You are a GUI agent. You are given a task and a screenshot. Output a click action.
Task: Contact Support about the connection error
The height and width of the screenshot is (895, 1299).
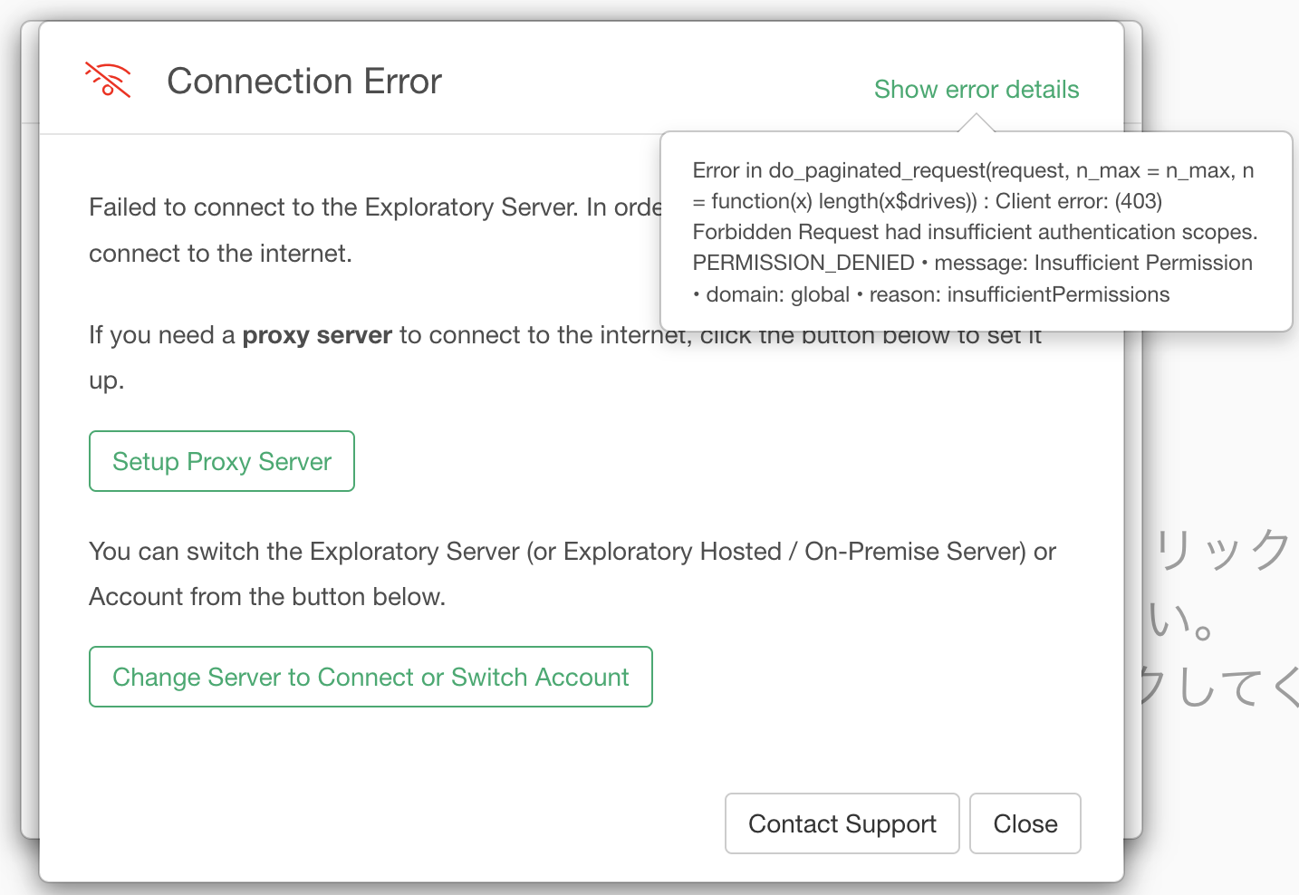click(x=842, y=823)
